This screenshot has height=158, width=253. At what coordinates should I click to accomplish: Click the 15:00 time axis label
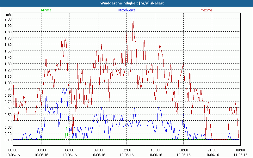pos(155,150)
